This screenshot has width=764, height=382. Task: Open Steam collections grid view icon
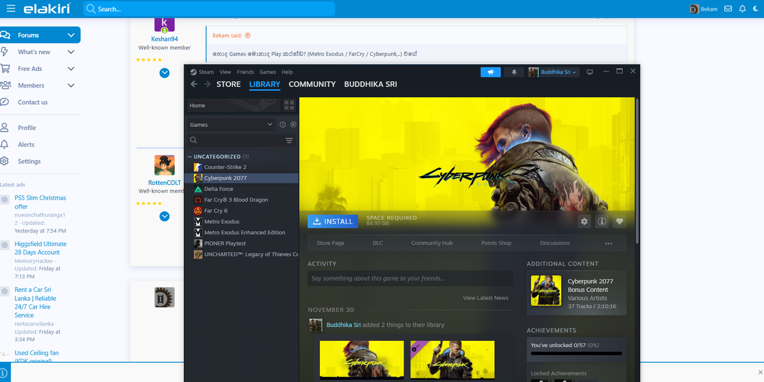[289, 105]
